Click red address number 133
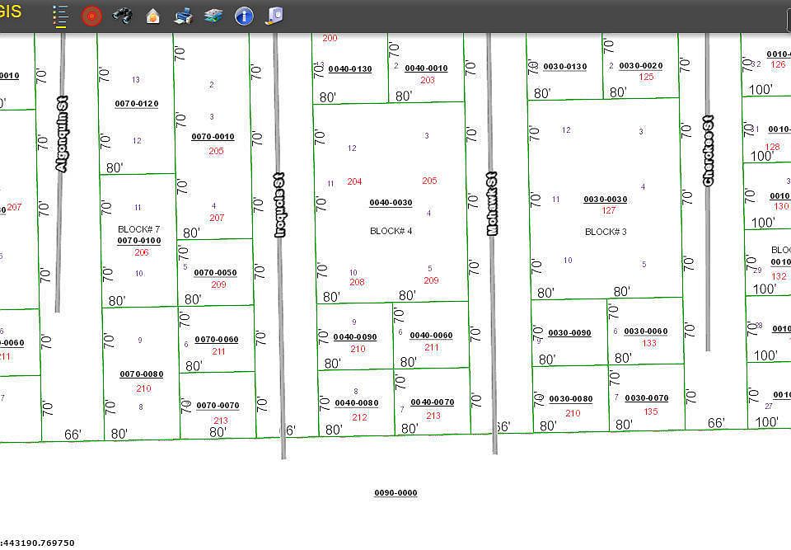This screenshot has height=550, width=791. pos(649,343)
